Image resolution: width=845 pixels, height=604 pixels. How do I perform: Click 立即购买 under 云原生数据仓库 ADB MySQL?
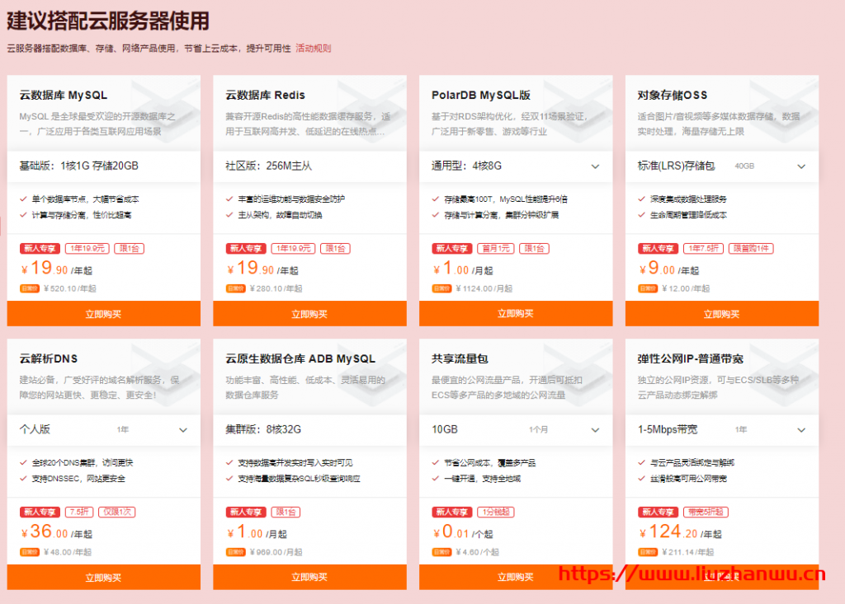[x=309, y=578]
